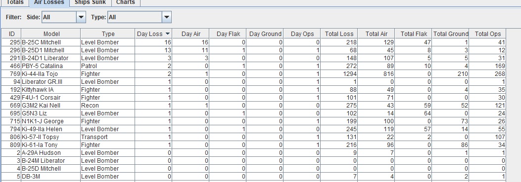Select the B-24D1 Liberator model cell
Screen dimensions: 521x182
[51, 58]
